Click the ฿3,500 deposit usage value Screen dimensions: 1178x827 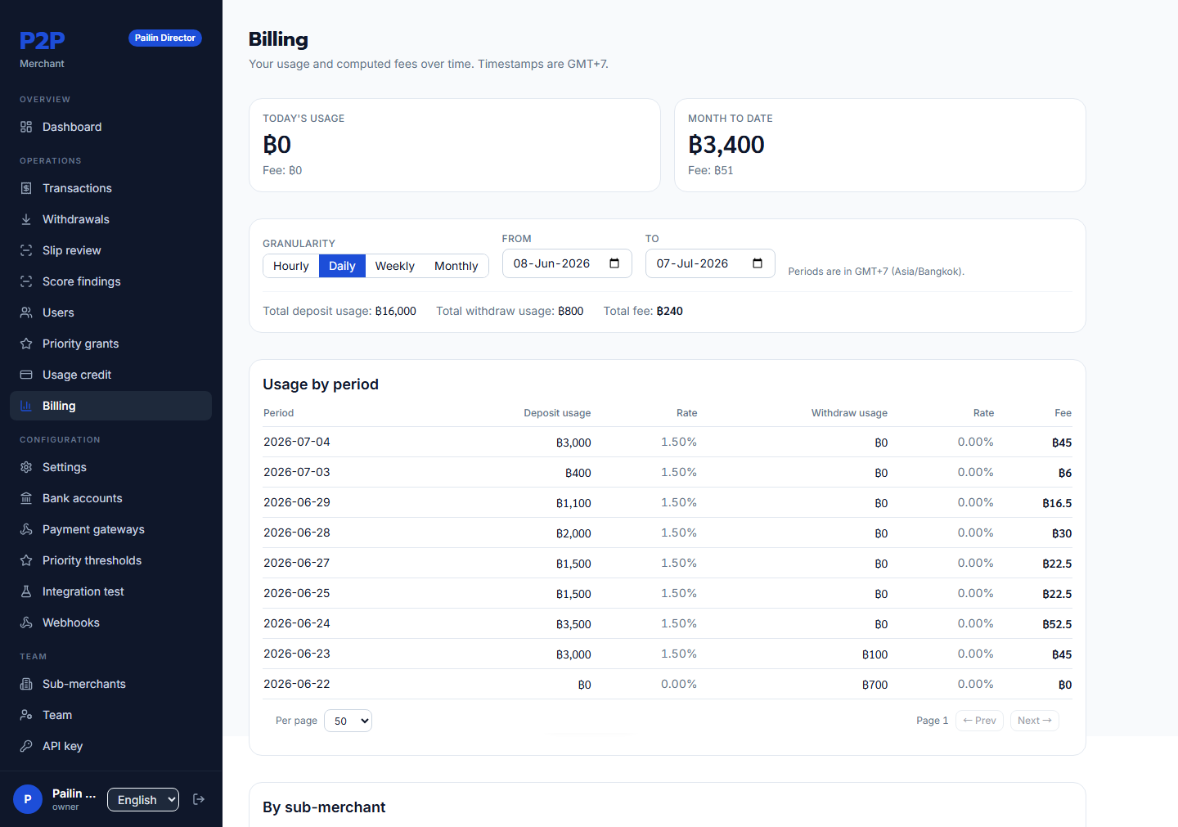coord(573,624)
